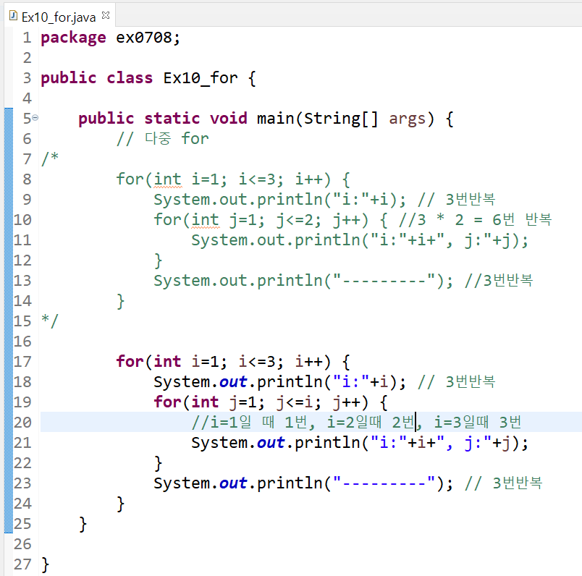Click the 'static' keyword on line 5

coord(172,119)
